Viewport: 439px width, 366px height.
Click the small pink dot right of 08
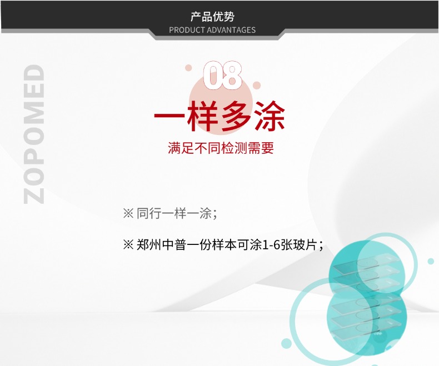(x=256, y=86)
